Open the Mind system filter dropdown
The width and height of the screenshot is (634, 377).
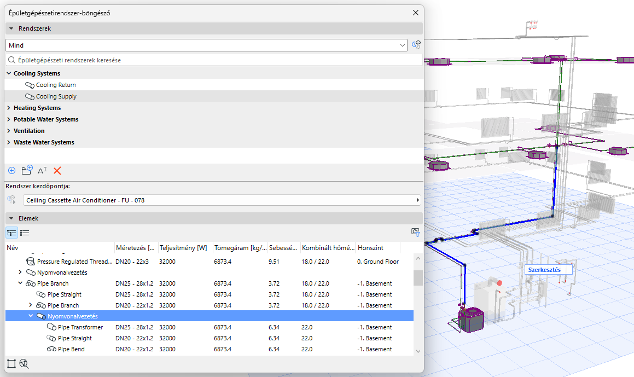206,45
